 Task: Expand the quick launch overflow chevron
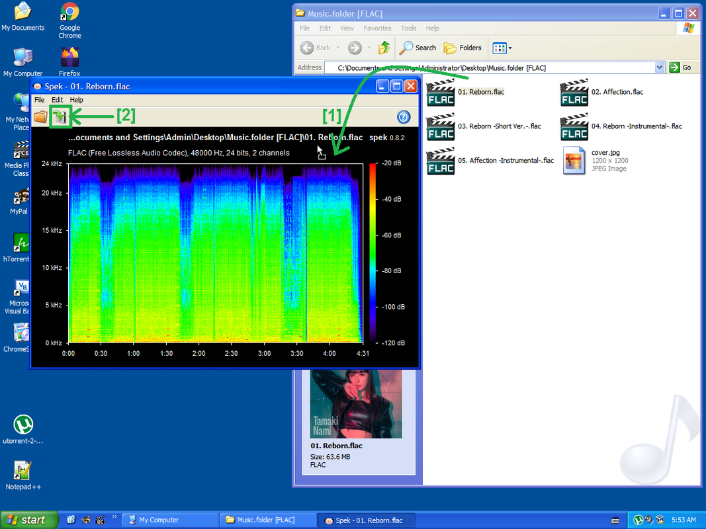114,517
